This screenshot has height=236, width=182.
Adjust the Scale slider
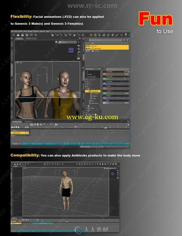116,103
